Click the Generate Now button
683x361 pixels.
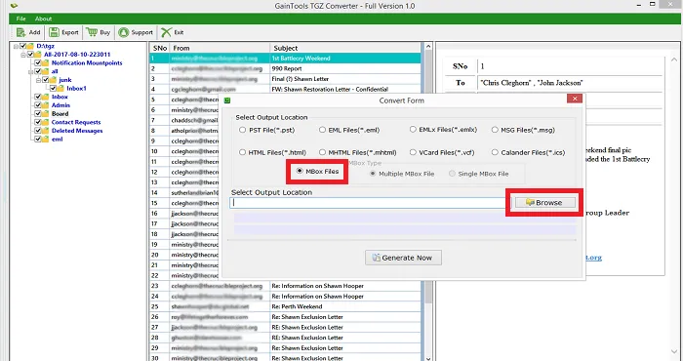pyautogui.click(x=403, y=258)
